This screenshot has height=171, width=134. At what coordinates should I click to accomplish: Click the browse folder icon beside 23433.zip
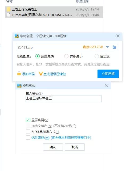114,47
